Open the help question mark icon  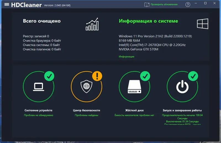point(188,4)
